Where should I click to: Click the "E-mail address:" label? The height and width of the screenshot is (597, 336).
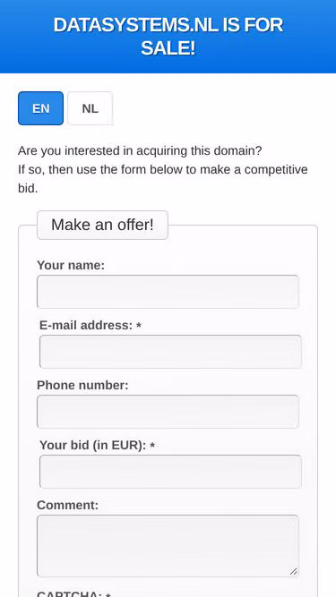(86, 326)
